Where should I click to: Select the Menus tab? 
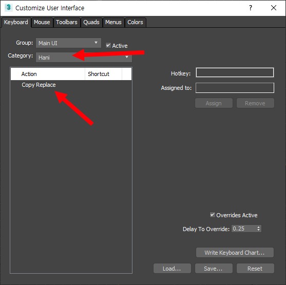pyautogui.click(x=113, y=22)
